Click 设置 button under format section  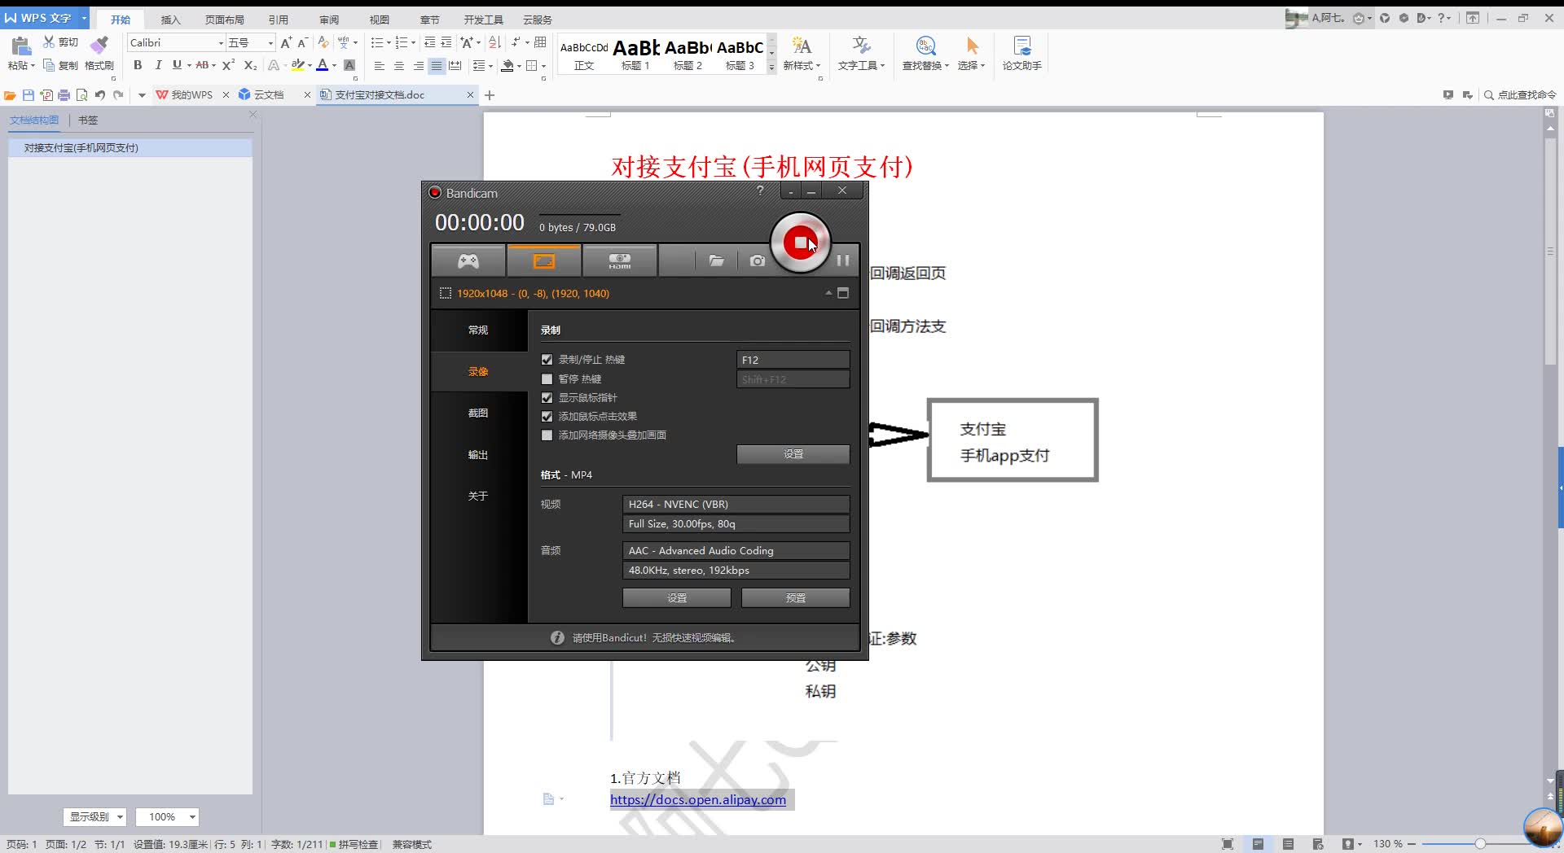(677, 598)
